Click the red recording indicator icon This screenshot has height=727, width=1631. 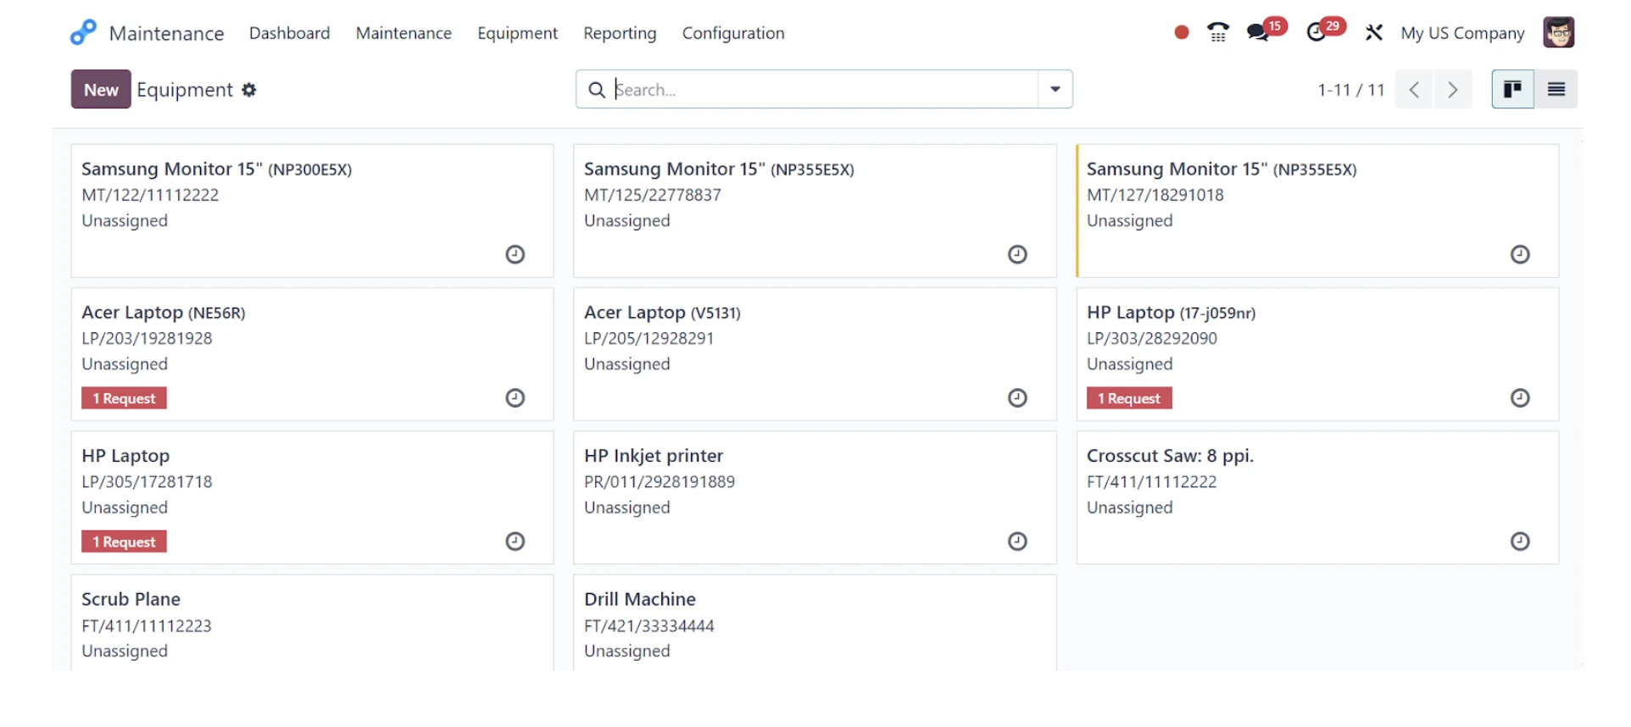tap(1181, 32)
